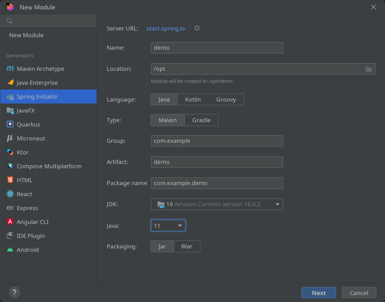Click the Package name input field
385x302 pixels.
217,183
